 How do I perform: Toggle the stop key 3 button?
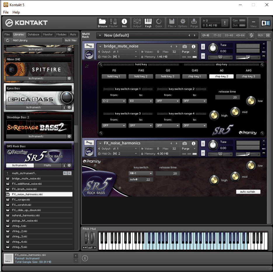pos(248,76)
